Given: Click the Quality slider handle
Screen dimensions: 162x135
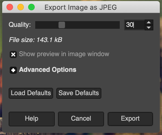Looking at the screenshot, I should [x=62, y=25].
